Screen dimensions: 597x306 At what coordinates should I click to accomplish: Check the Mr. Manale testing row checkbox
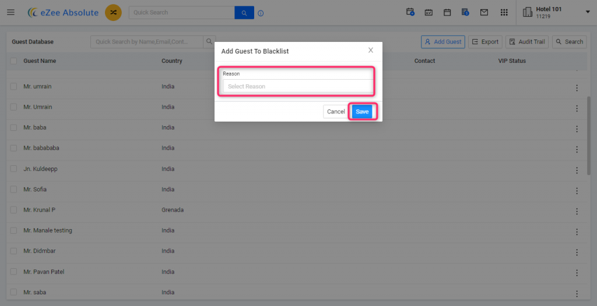click(x=14, y=230)
